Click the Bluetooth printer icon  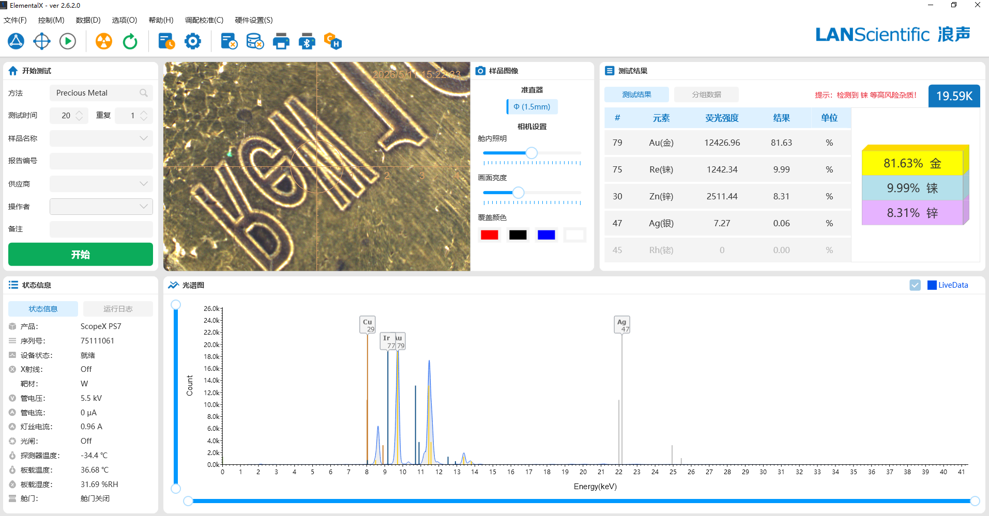point(307,41)
